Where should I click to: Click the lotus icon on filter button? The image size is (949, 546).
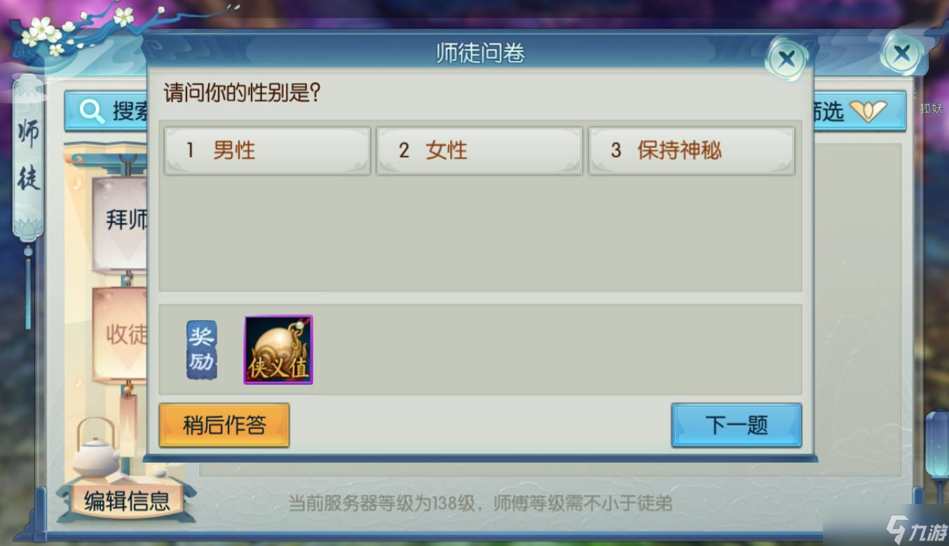pyautogui.click(x=868, y=111)
